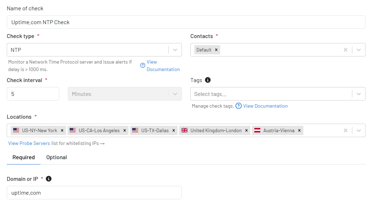
Task: Remove the Default contact chip
Action: coord(216,50)
